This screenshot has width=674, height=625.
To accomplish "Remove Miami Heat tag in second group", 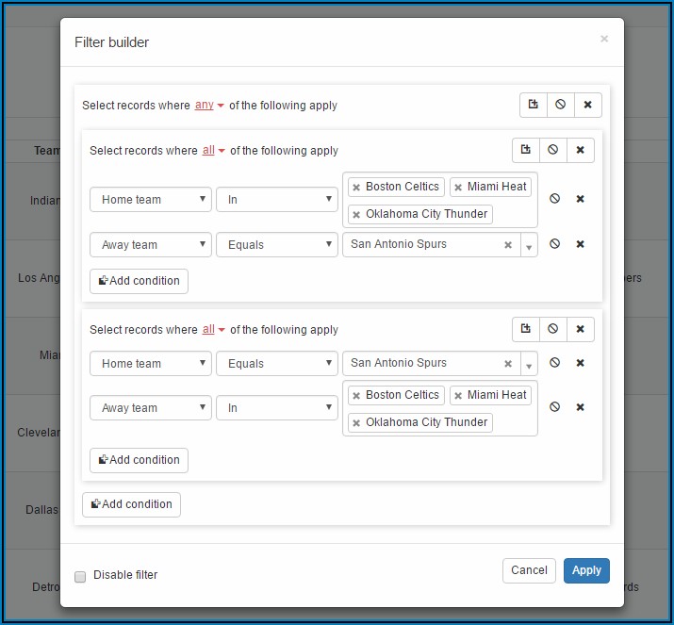I will [458, 396].
